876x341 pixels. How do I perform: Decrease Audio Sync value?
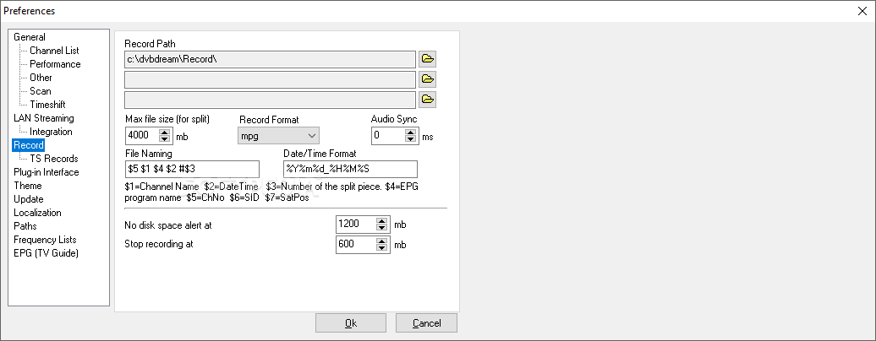(411, 139)
